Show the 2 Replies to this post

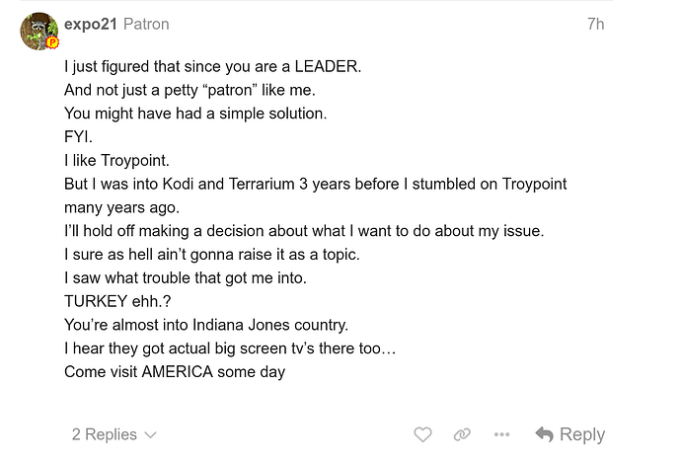(104, 434)
